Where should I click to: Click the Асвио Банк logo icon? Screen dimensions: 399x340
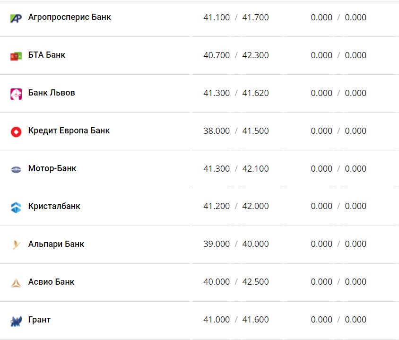16,283
